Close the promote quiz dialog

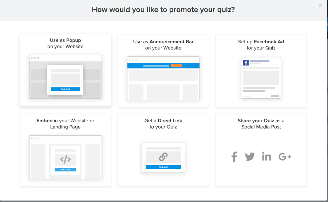tap(320, 5)
